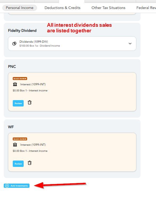Delete the PNC 1099-INT entry
156x200 pixels.
pyautogui.click(x=29, y=103)
